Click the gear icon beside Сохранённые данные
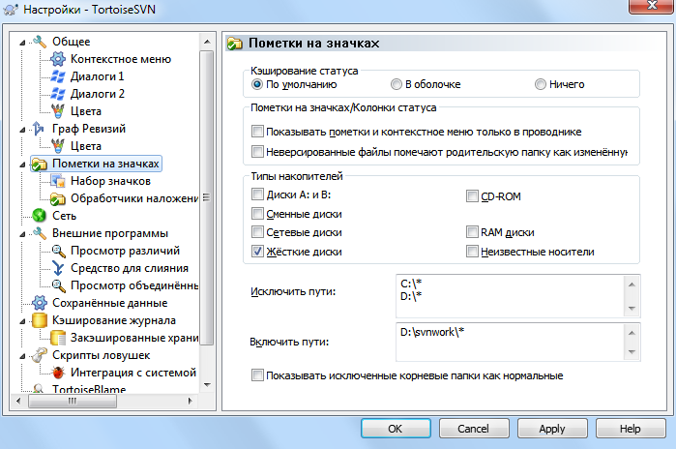 40,303
